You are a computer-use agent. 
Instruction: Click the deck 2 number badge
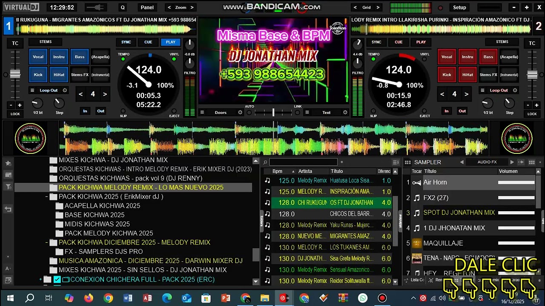(x=539, y=26)
